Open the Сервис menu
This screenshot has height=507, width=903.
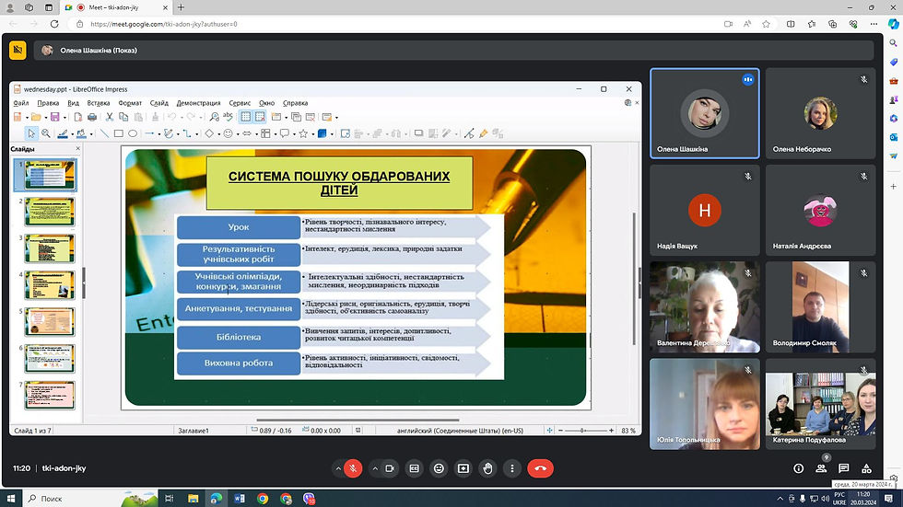240,103
